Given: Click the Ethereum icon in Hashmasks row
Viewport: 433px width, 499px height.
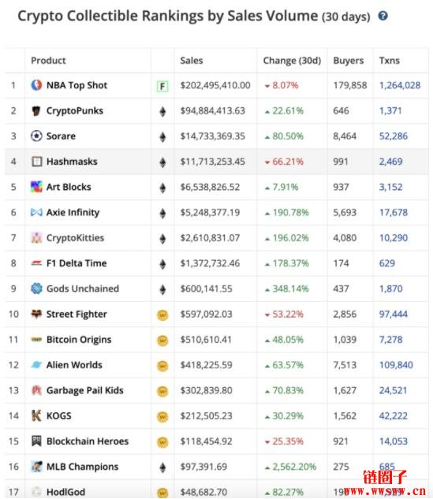Looking at the screenshot, I should coord(162,162).
